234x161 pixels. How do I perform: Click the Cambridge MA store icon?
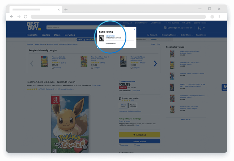coord(165,28)
